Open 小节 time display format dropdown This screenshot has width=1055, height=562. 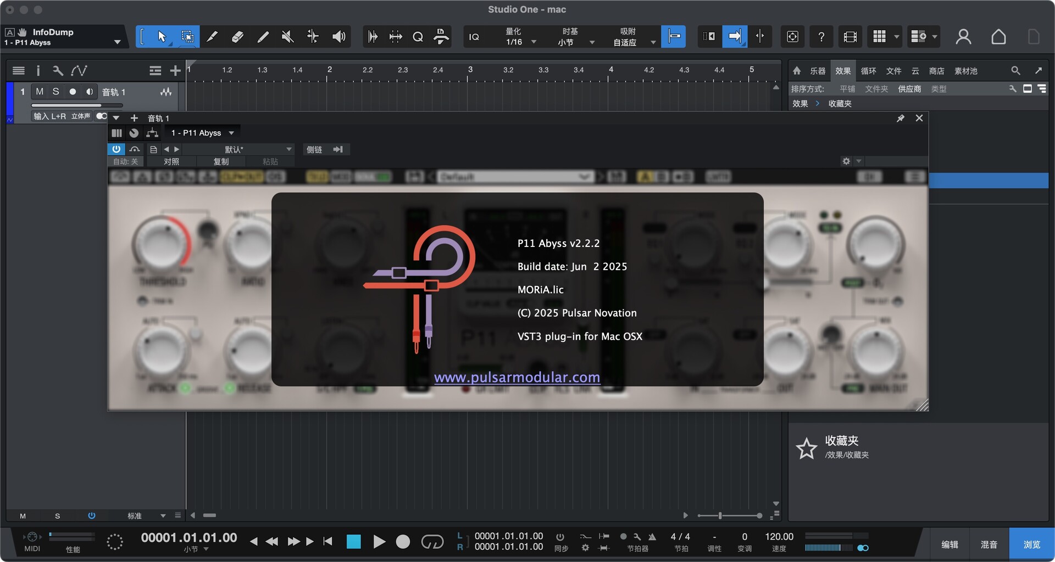pos(196,549)
